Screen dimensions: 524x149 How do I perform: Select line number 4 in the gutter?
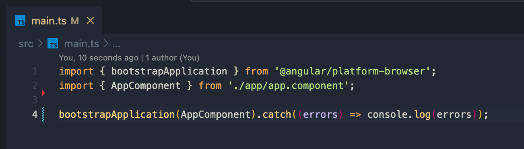coord(35,115)
